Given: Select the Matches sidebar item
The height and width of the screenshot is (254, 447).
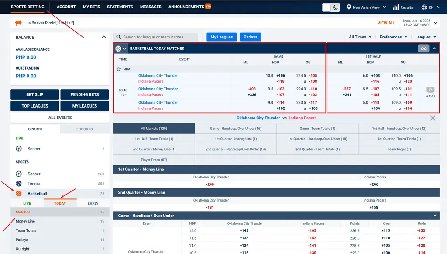Looking at the screenshot, I should tap(60, 212).
